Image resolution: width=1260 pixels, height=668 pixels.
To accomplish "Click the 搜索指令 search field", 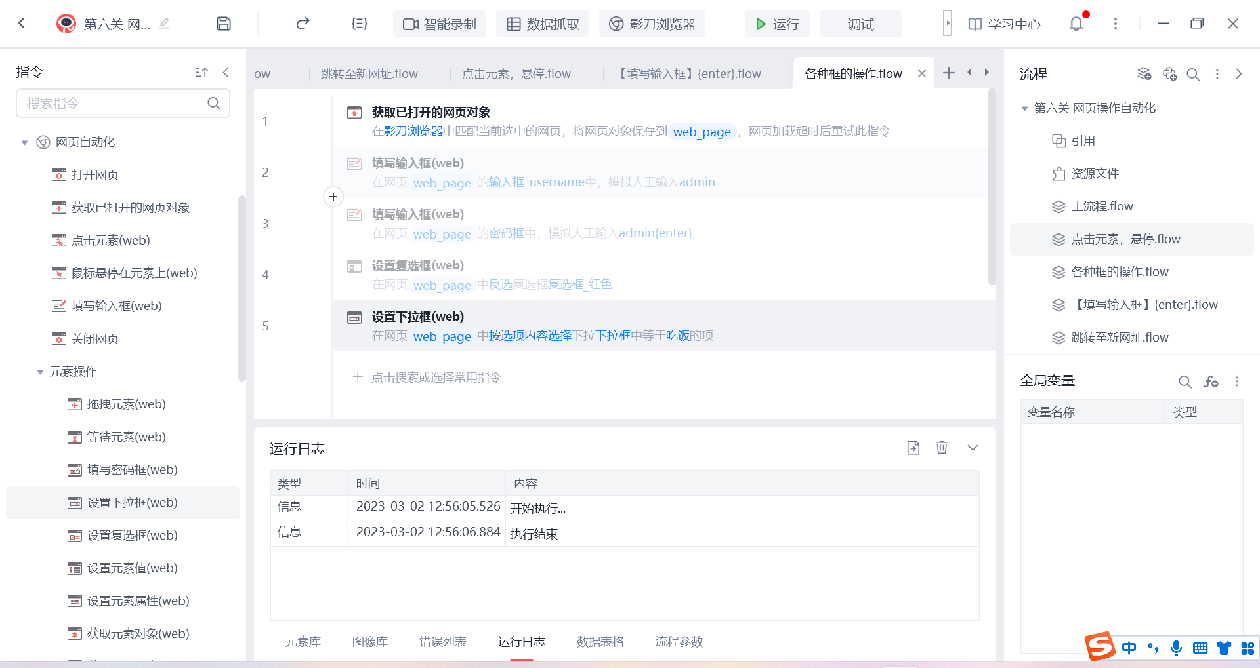I will coord(123,104).
